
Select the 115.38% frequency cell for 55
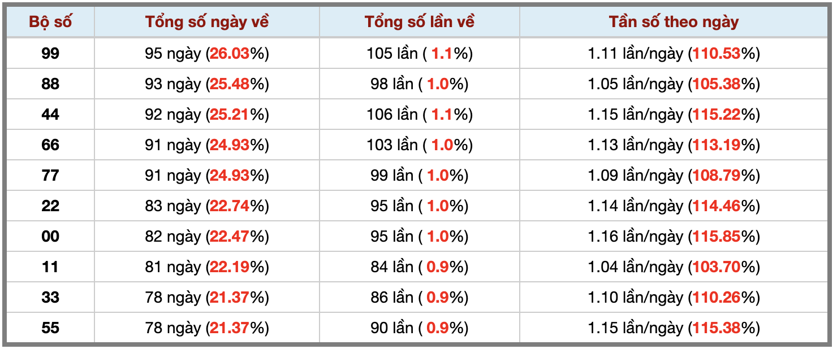pos(674,328)
